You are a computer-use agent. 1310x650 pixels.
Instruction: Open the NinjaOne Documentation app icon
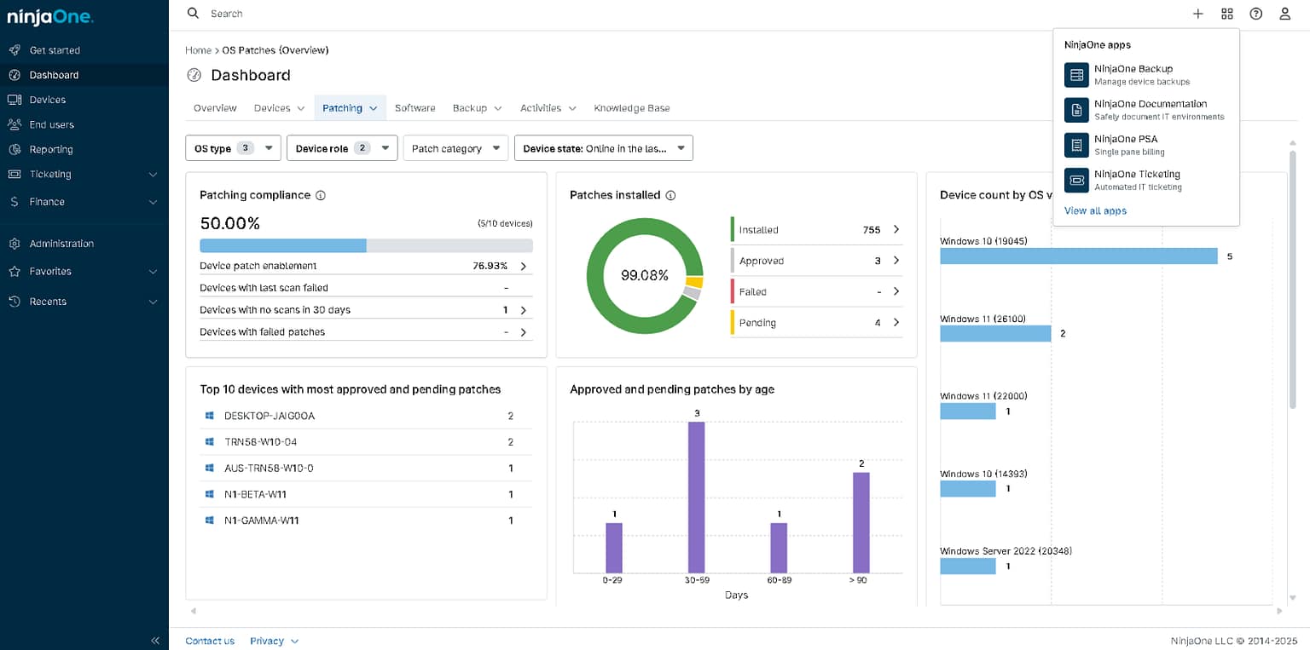coord(1076,110)
